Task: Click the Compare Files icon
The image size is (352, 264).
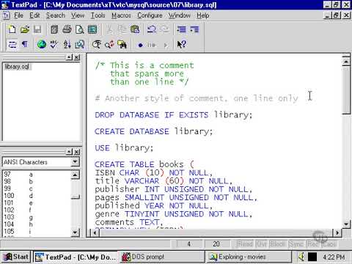Action: pos(80,45)
